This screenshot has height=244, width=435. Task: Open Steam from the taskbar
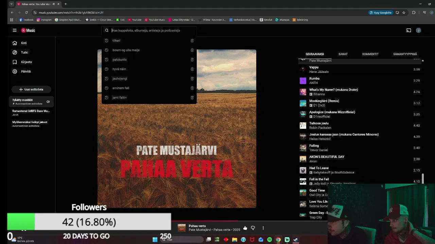[296, 240]
